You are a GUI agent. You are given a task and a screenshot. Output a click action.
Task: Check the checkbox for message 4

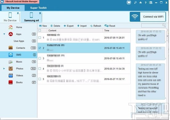[40, 69]
